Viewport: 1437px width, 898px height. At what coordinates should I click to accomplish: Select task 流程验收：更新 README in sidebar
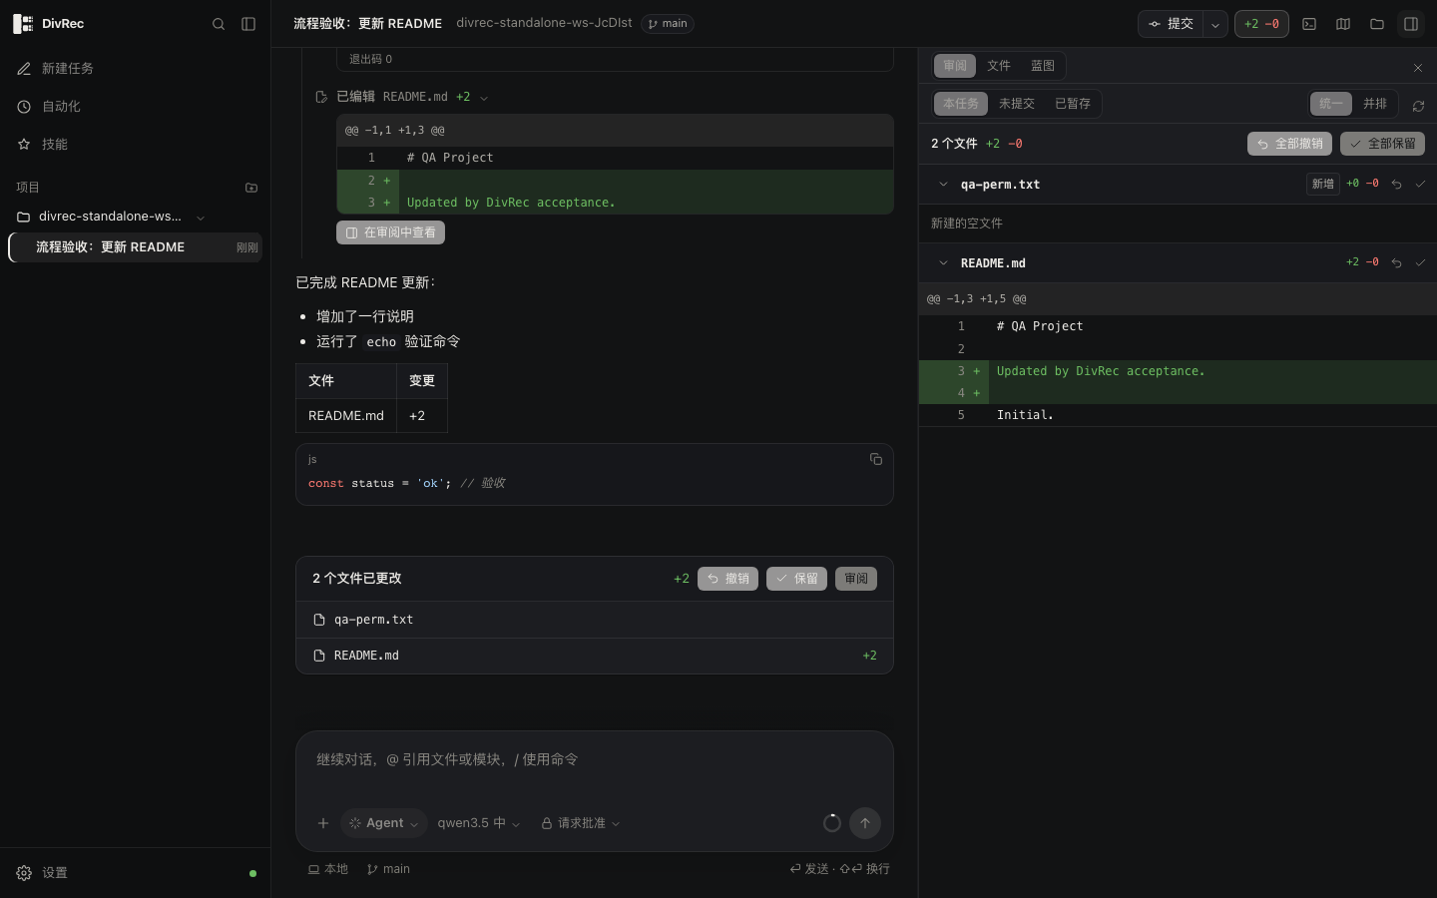[135, 247]
